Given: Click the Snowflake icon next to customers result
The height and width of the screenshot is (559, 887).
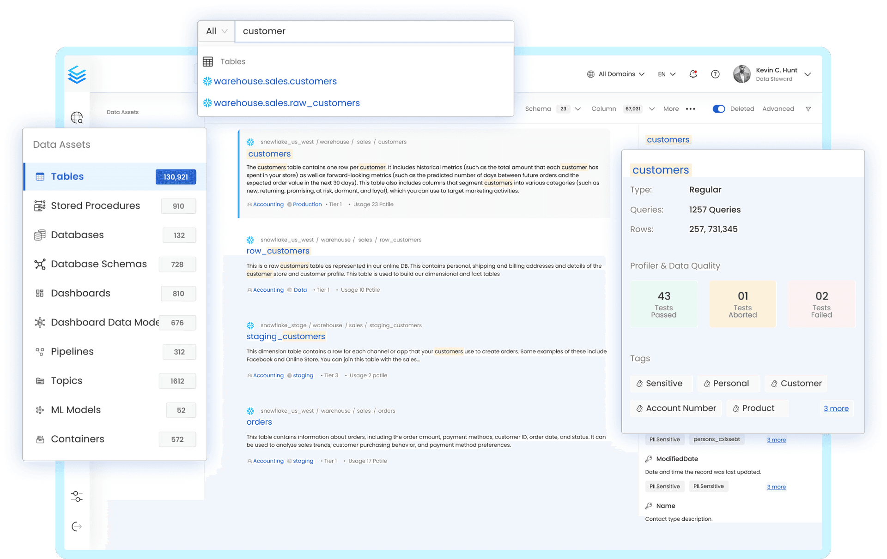Looking at the screenshot, I should tap(250, 142).
